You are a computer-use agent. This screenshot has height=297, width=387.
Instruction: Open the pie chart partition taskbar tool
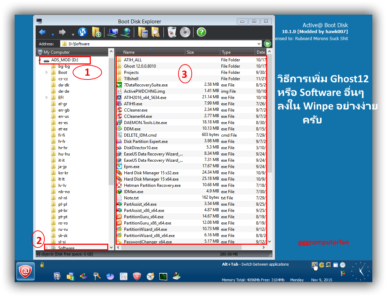[x=110, y=276]
